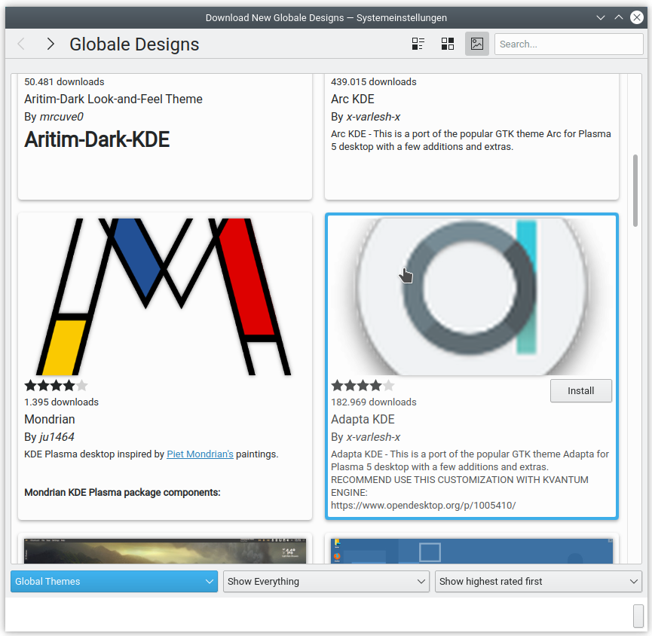Click the blue desktop theme thumbnail

tap(472, 551)
